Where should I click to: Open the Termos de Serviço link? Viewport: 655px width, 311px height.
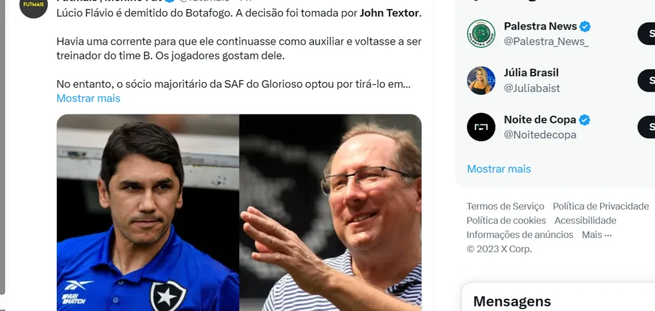505,207
